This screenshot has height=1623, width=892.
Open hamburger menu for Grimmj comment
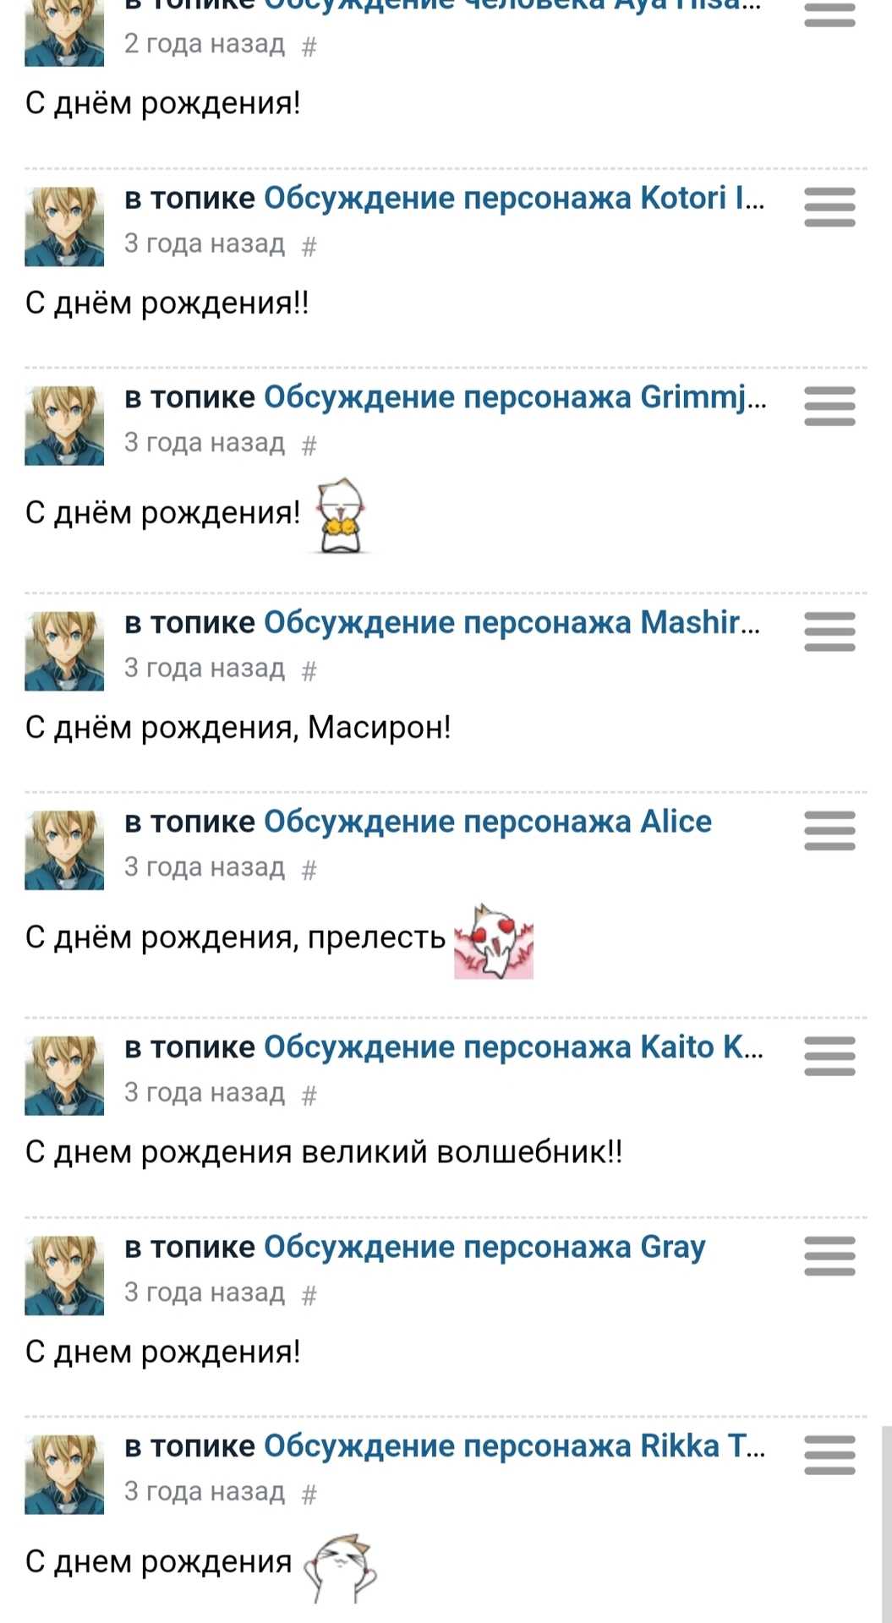(x=829, y=407)
